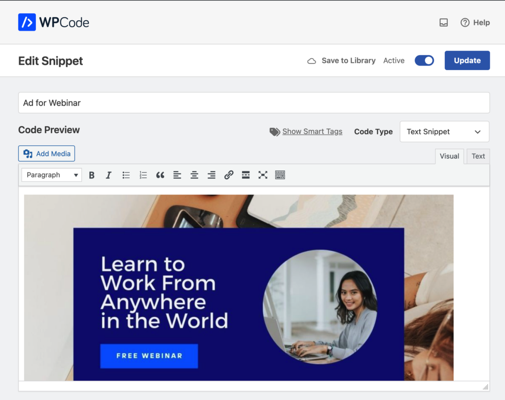
Task: Toggle italic formatting
Action: (x=109, y=175)
